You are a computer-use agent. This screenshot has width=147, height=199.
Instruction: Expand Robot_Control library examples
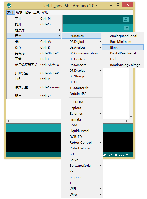[x=81, y=142]
